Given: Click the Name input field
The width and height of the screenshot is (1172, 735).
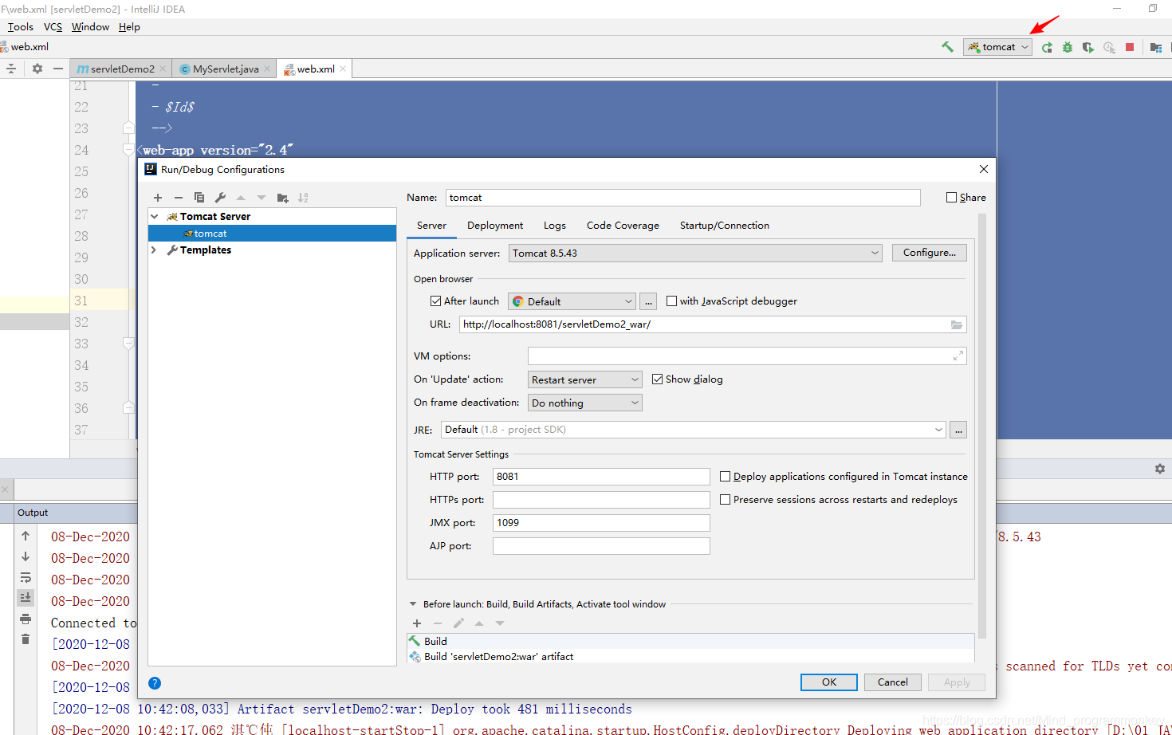Looking at the screenshot, I should pyautogui.click(x=683, y=198).
